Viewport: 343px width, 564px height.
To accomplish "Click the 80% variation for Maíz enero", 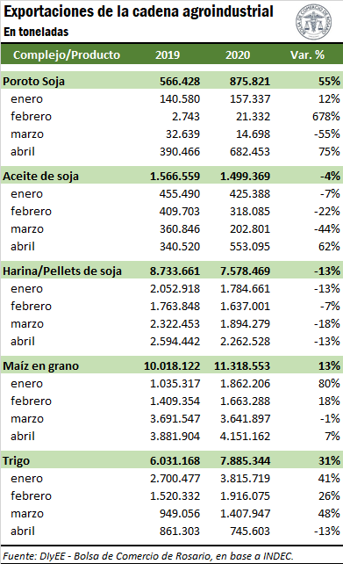I will [329, 383].
